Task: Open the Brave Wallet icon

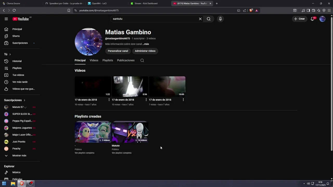Action: pyautogui.click(x=313, y=10)
